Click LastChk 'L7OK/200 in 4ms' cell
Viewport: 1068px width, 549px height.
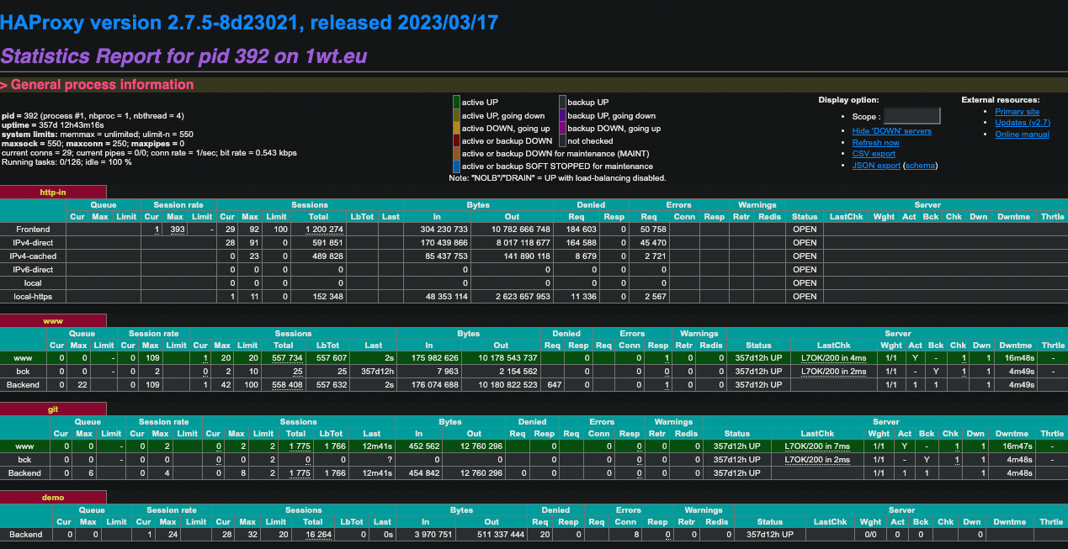[x=833, y=358]
